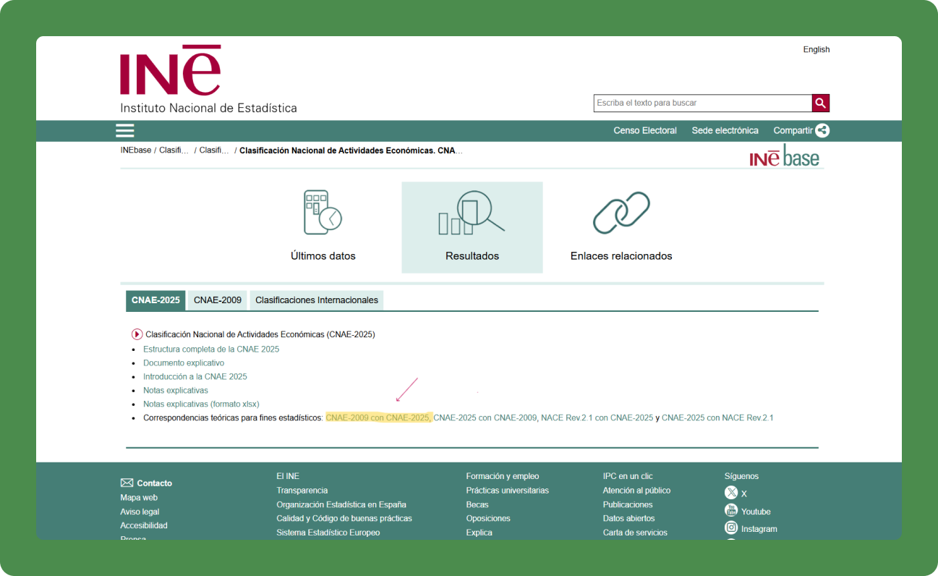Open CNAE-2025 con NACE Rev.2.1 link

717,418
